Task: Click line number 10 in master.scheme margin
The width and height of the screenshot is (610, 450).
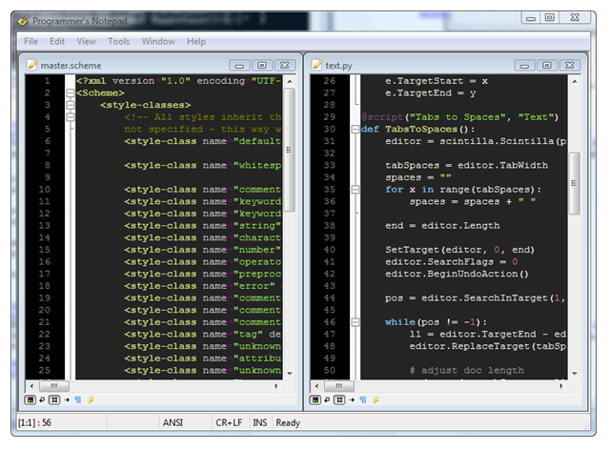Action: coord(45,190)
